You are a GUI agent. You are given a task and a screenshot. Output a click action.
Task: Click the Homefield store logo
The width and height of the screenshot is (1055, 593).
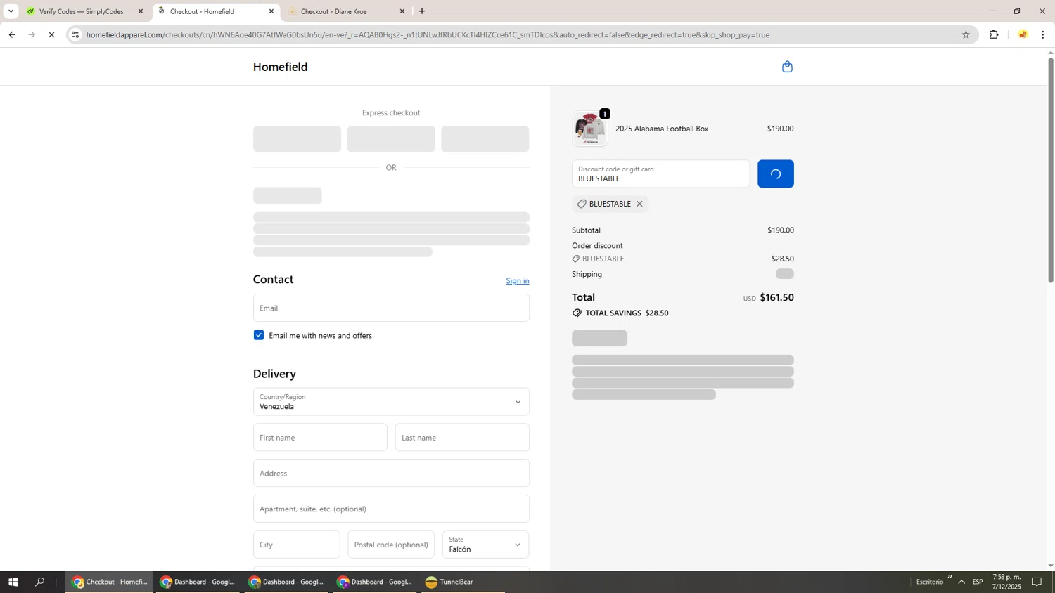click(280, 67)
